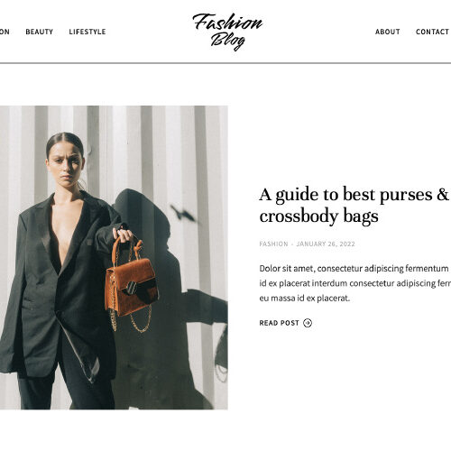Filter by the FASHION category label
This screenshot has height=451, width=451.
tap(273, 244)
